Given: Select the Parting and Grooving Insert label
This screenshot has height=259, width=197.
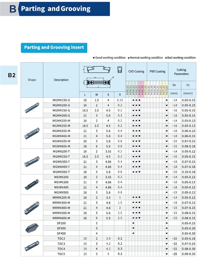Looking at the screenshot, I should (x=54, y=48).
